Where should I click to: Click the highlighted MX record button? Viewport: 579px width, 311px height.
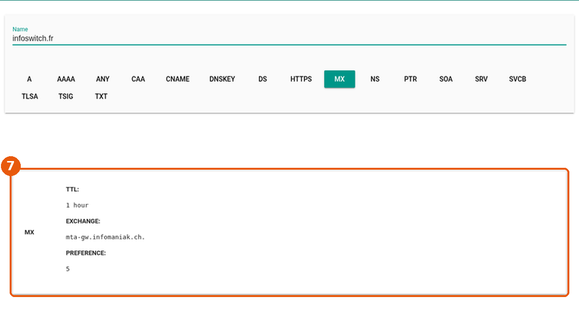(340, 79)
